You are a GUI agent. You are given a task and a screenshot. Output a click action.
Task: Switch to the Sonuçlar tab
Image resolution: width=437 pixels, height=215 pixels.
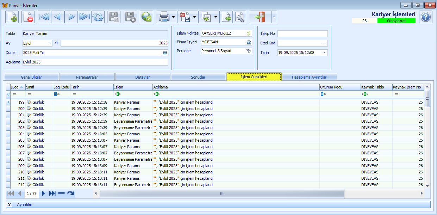198,77
